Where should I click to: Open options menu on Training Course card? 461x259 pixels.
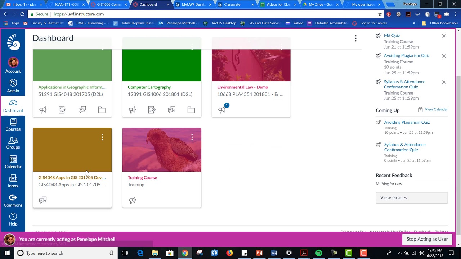(192, 137)
